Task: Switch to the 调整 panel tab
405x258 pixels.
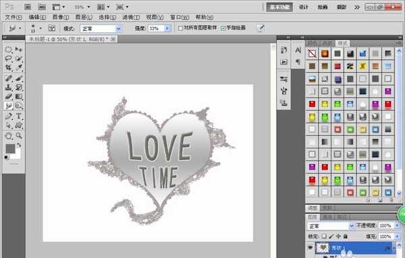Action: [313, 207]
